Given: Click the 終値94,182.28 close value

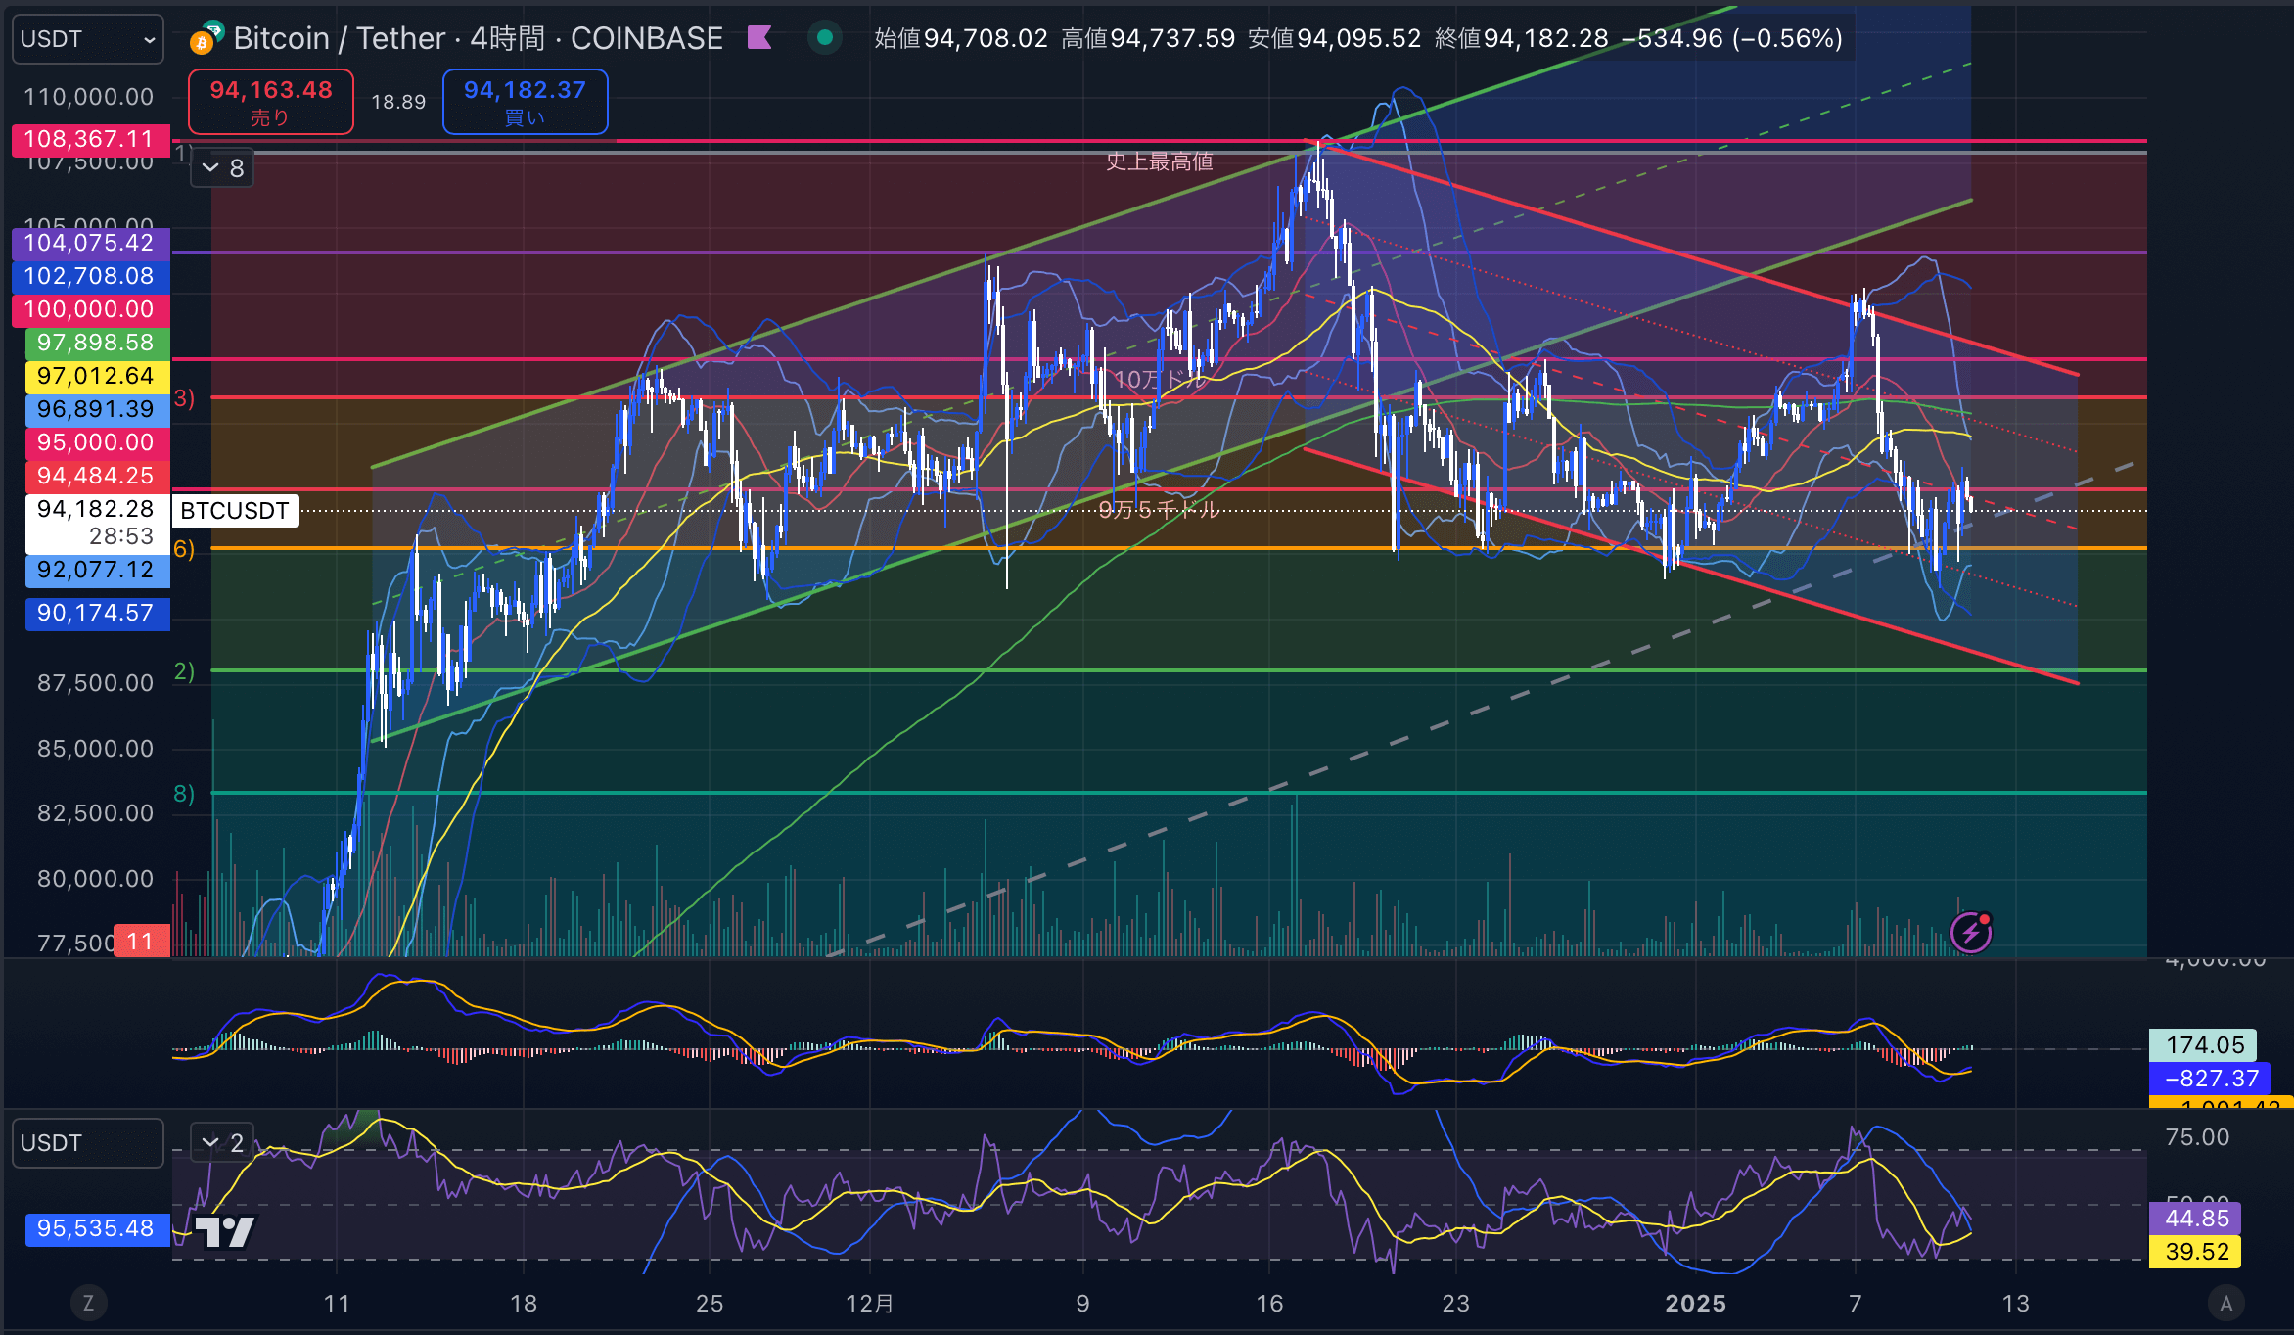Looking at the screenshot, I should point(1522,38).
